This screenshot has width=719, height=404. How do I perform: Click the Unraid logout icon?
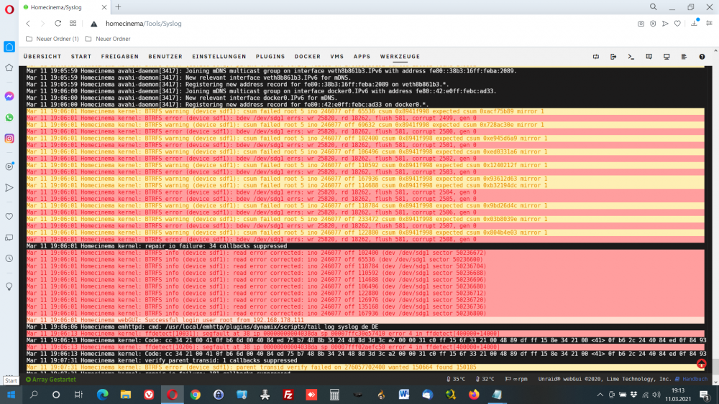pos(613,57)
